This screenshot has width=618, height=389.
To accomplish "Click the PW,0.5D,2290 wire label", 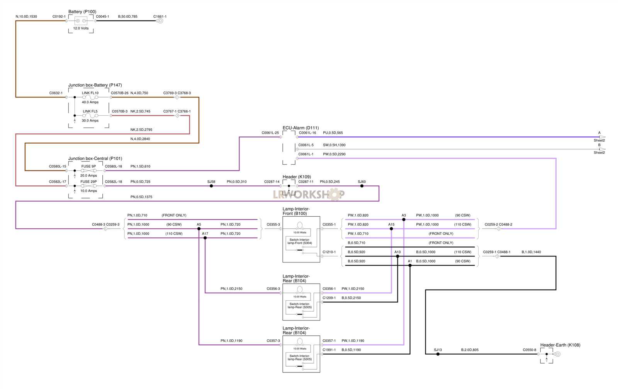I will tap(334, 154).
